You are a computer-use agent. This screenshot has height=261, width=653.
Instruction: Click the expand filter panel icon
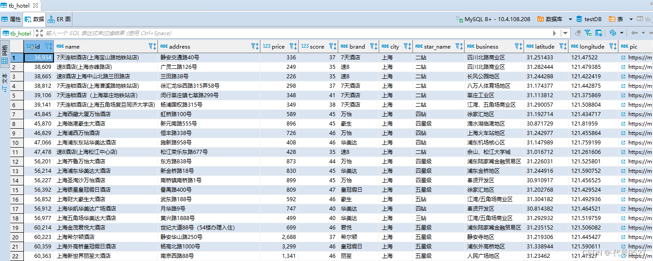pos(39,33)
